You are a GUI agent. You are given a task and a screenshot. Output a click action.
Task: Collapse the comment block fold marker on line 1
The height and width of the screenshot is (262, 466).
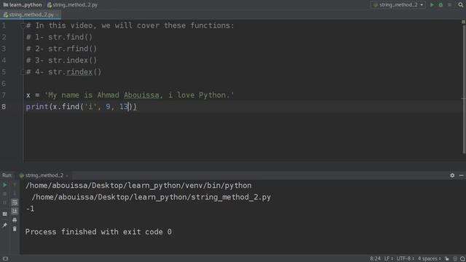click(x=23, y=25)
